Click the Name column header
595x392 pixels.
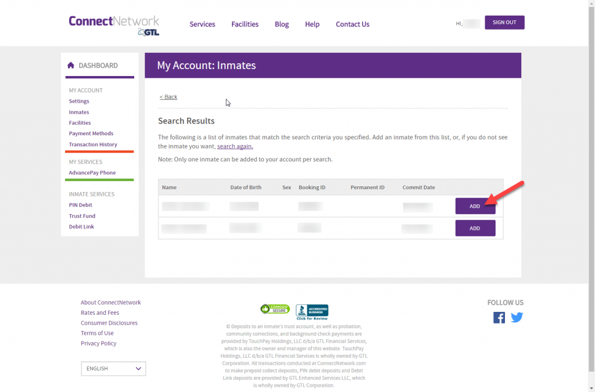(x=169, y=187)
